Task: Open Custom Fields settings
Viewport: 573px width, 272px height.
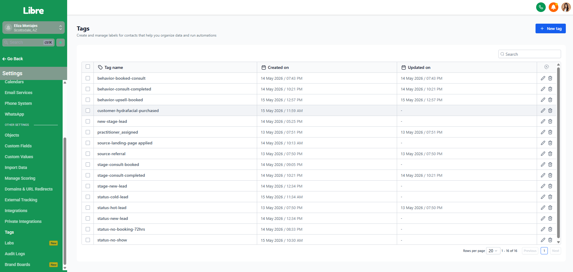Action: pyautogui.click(x=18, y=146)
